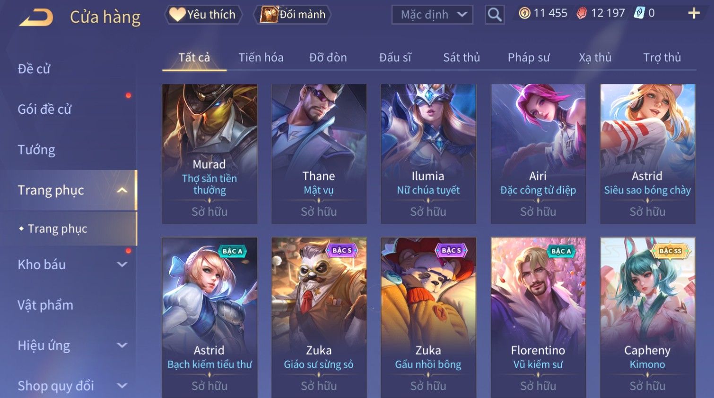Image resolution: width=714 pixels, height=398 pixels.
Task: Tap the golden back arrow icon
Action: point(36,18)
